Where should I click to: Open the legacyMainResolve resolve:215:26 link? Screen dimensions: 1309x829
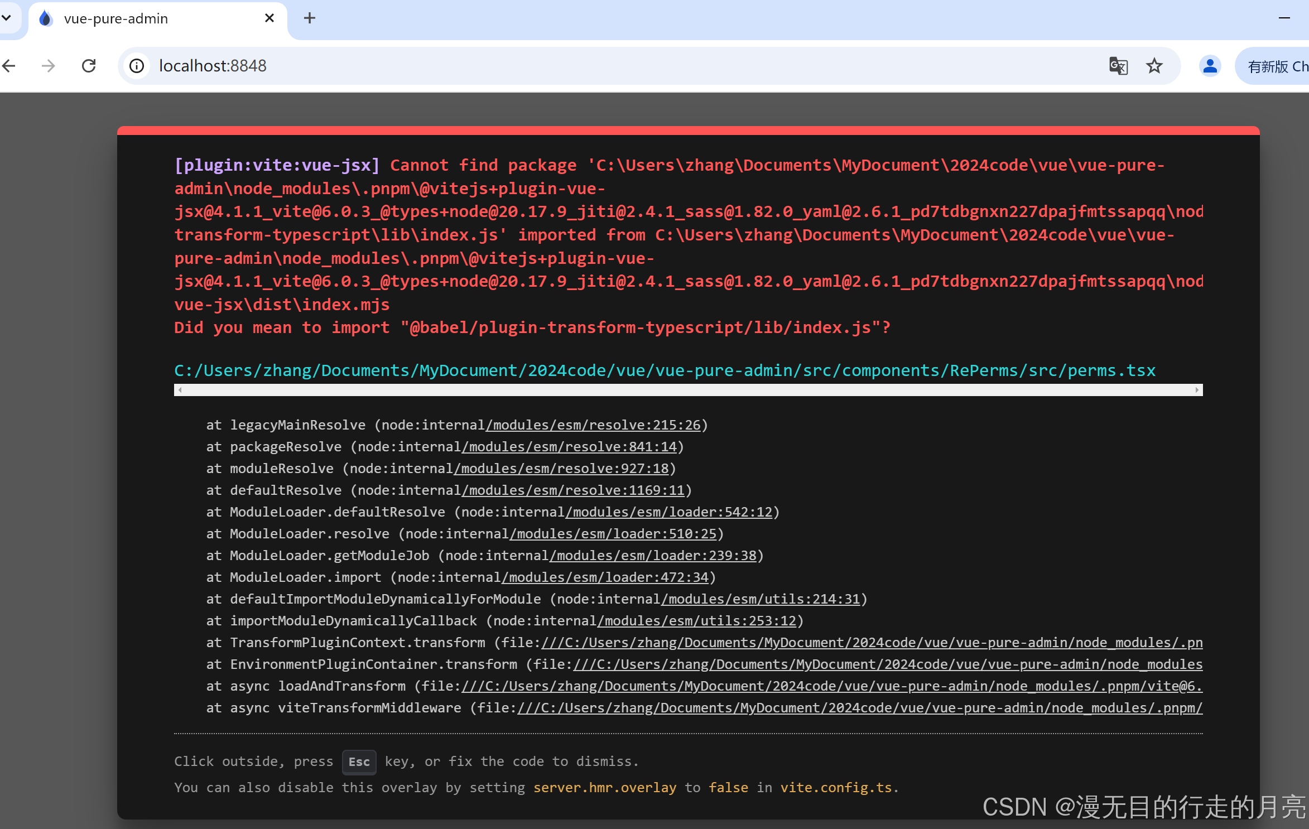[x=593, y=425]
